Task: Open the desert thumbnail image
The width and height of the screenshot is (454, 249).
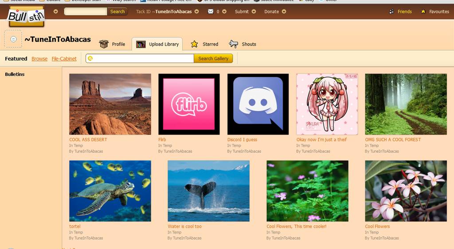Action: tap(110, 104)
